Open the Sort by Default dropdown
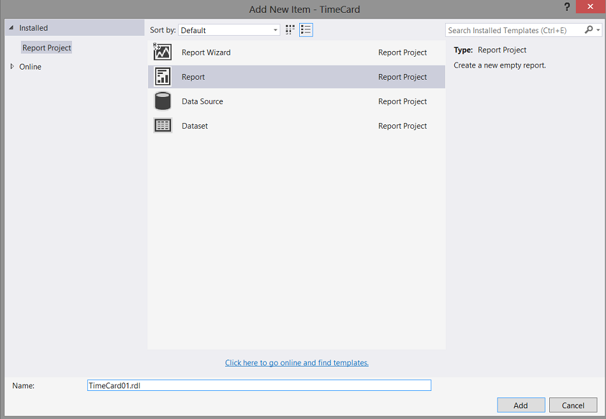Viewport: 606px width, 419px height. pyautogui.click(x=229, y=30)
